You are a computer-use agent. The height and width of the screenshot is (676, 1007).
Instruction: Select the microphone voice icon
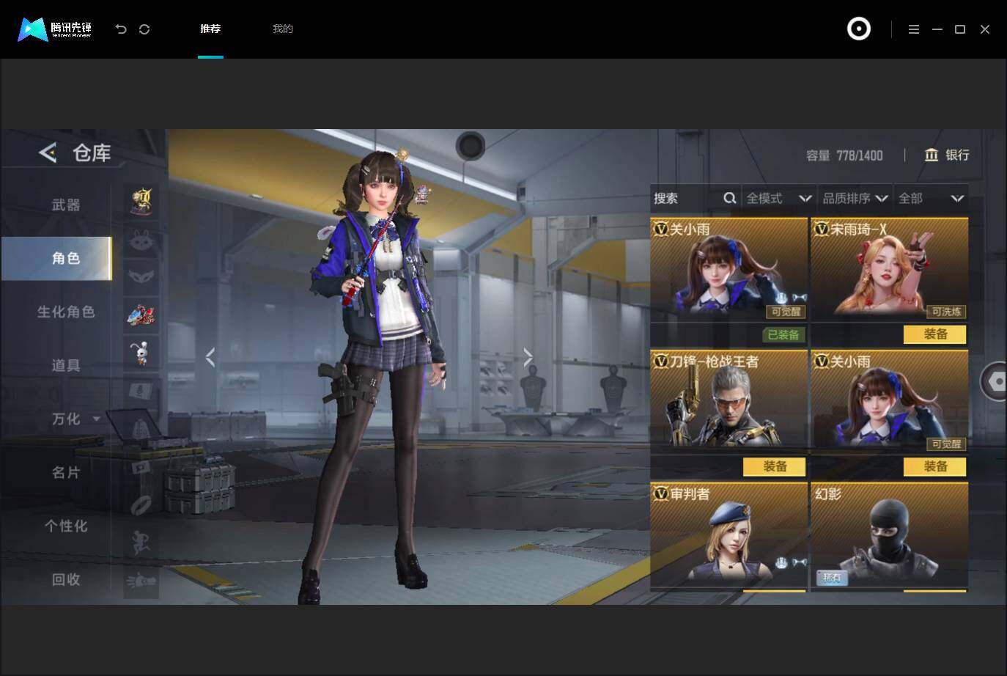coord(141,392)
